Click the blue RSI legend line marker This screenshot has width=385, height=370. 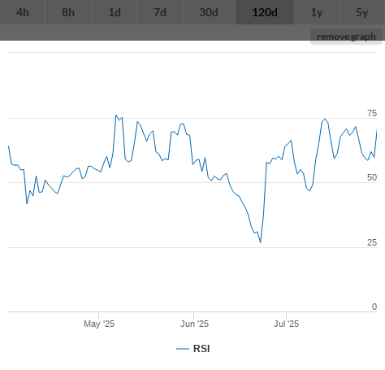click(183, 349)
